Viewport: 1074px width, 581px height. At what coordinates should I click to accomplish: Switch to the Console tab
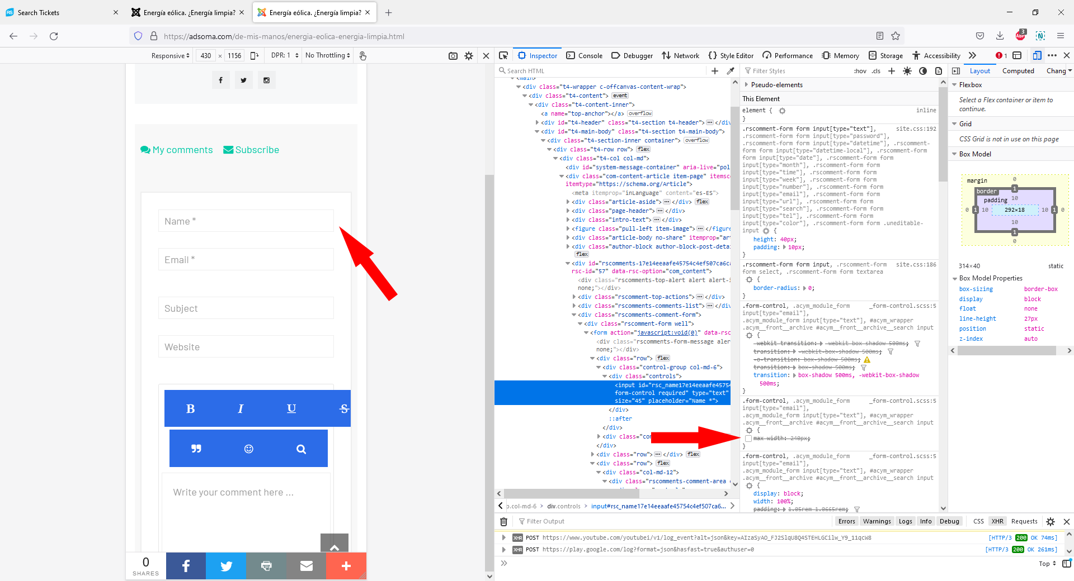tap(585, 55)
